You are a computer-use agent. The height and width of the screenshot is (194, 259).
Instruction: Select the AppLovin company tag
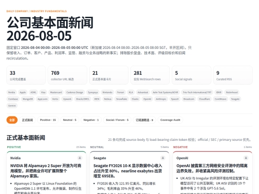pyautogui.click(x=43, y=99)
